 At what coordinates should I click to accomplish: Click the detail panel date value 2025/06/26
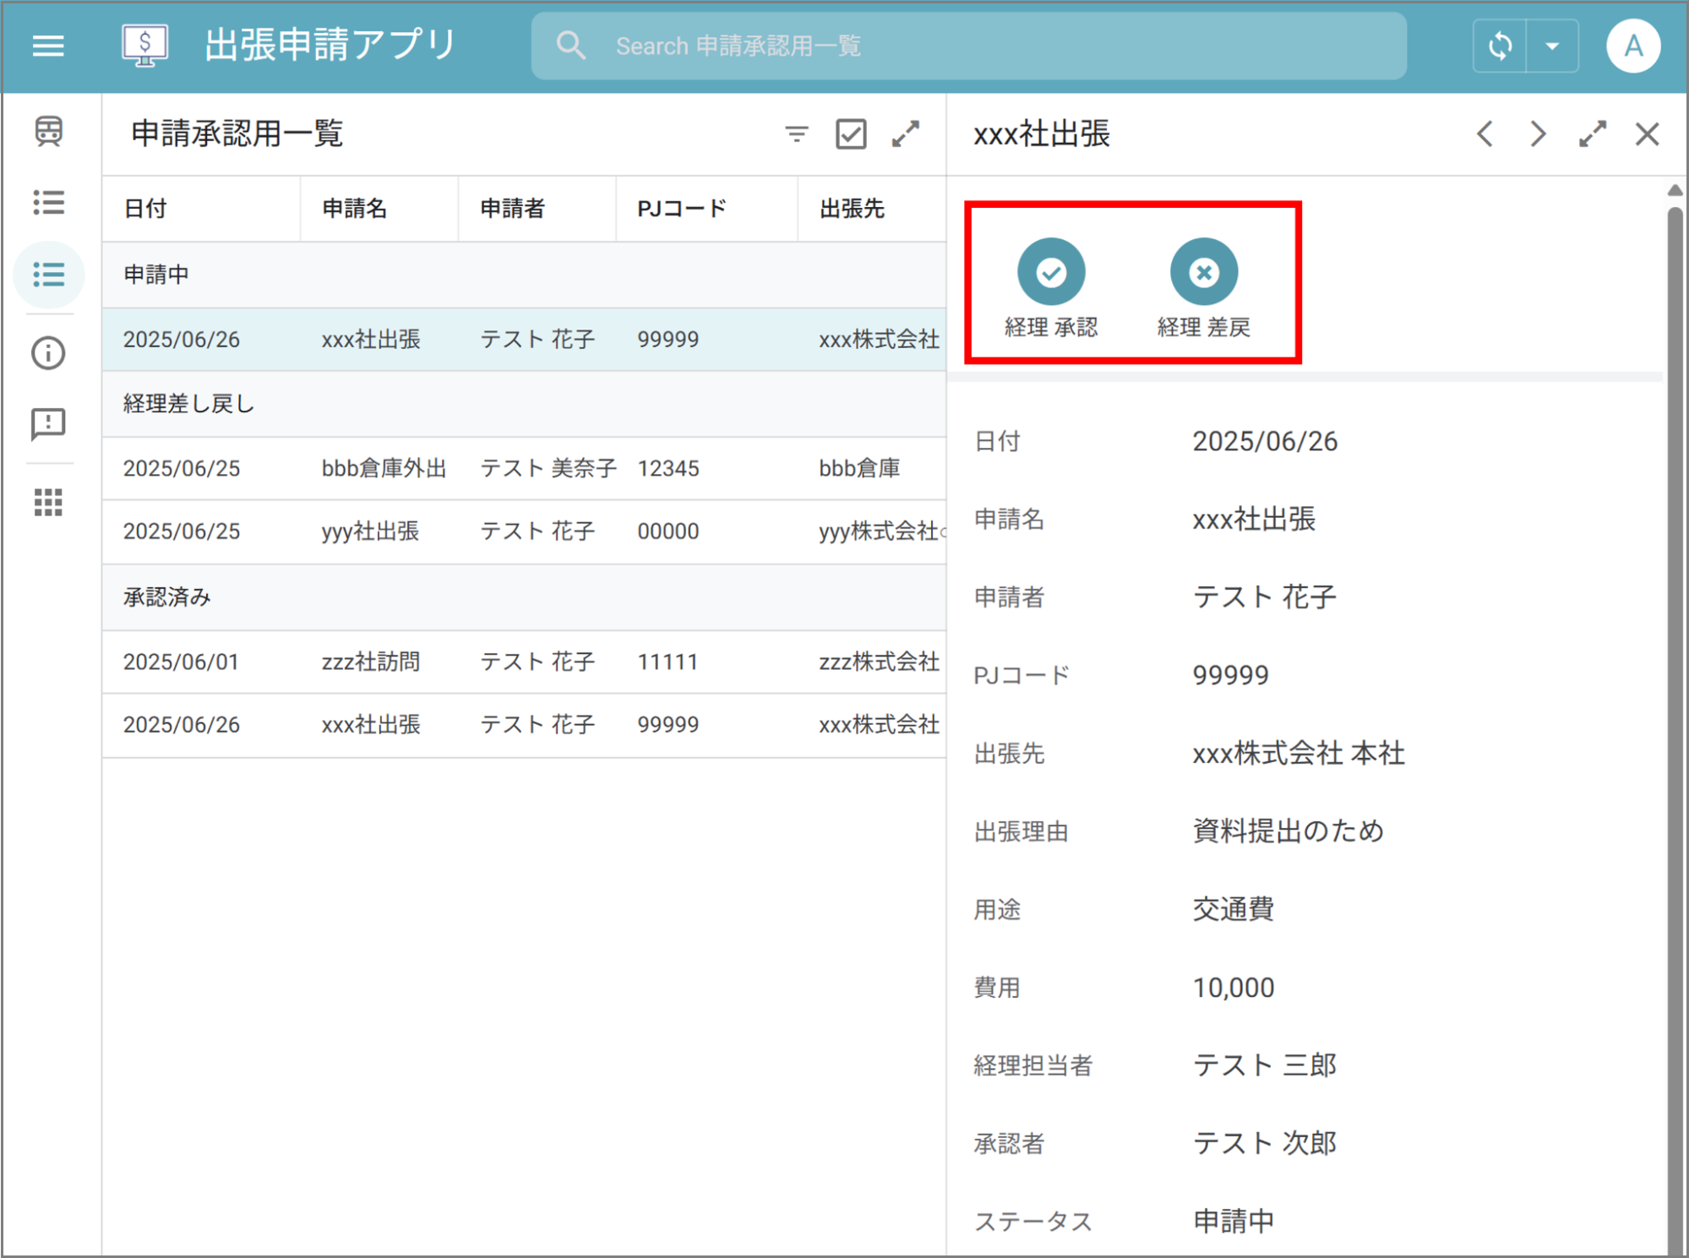pyautogui.click(x=1265, y=441)
